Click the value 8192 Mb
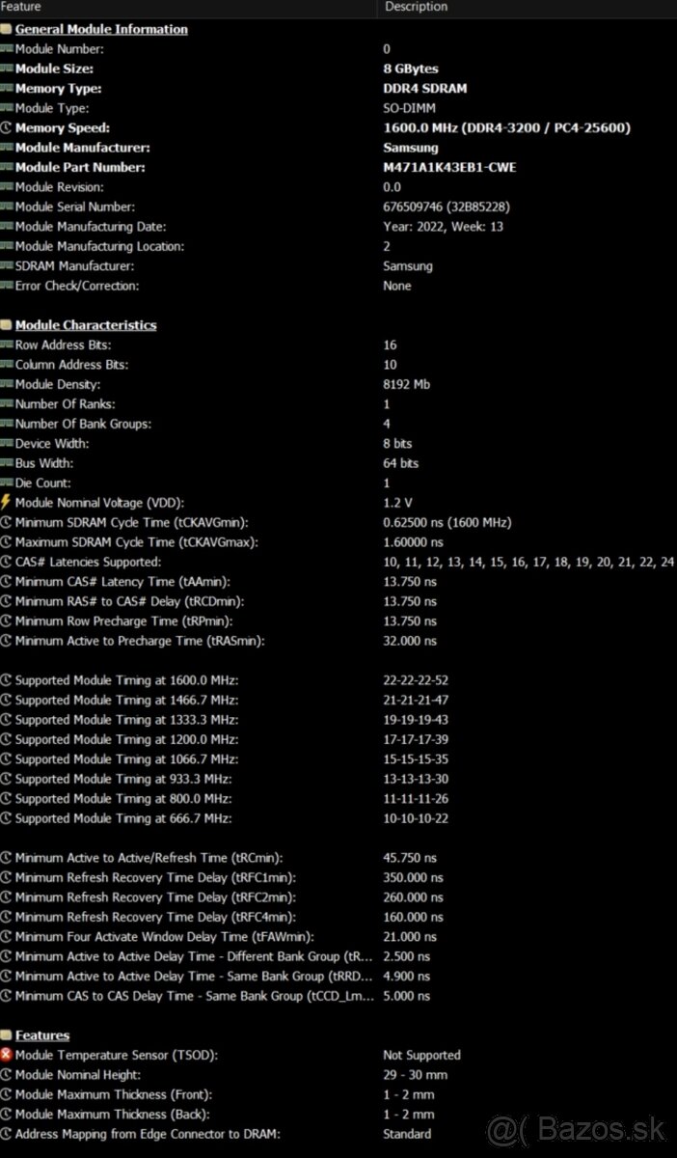The image size is (677, 1158). pyautogui.click(x=407, y=384)
